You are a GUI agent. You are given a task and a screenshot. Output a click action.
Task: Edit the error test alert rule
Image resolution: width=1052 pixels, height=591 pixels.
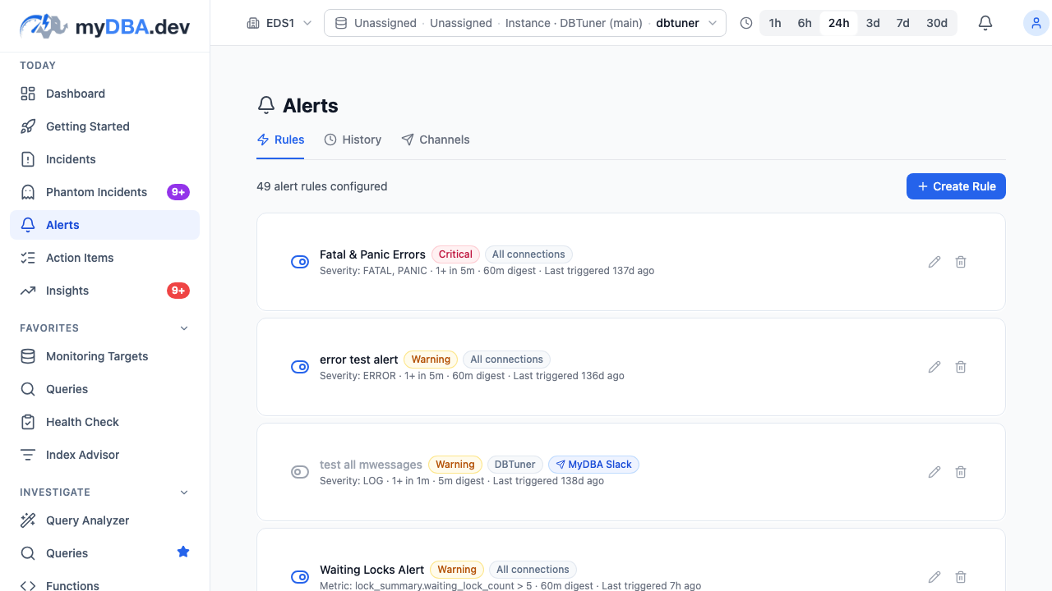tap(934, 367)
